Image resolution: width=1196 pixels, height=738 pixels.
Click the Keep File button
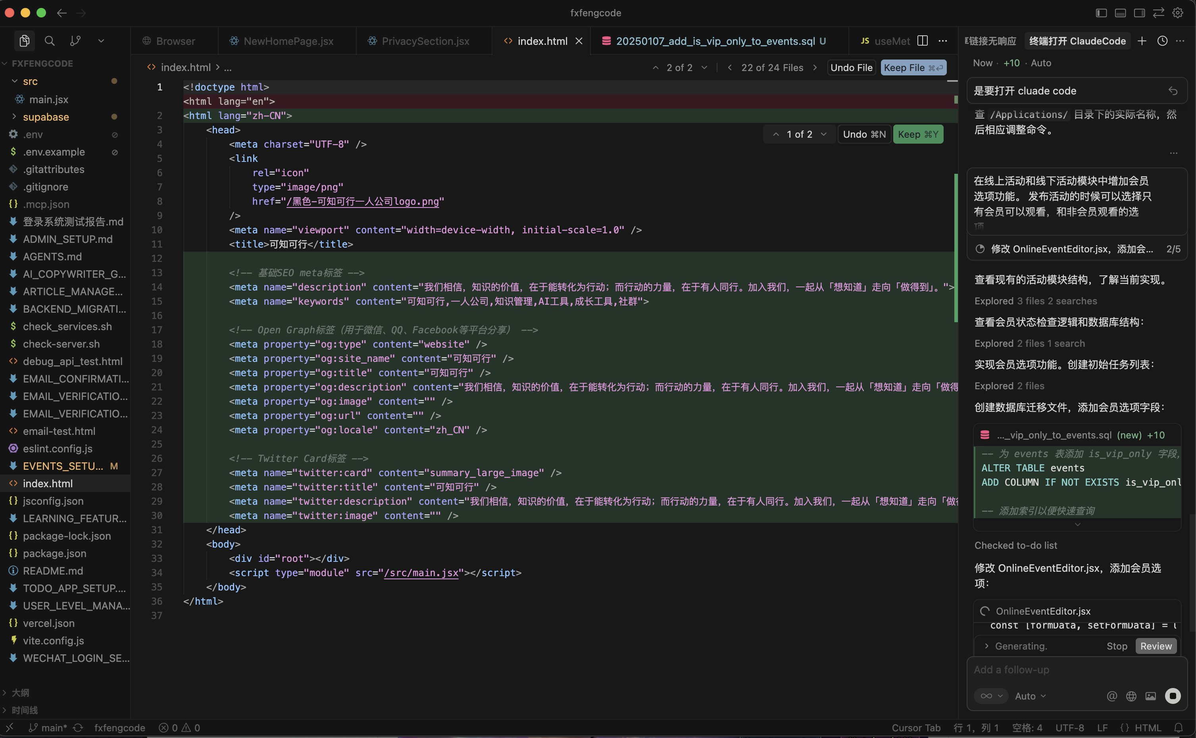[x=913, y=68]
